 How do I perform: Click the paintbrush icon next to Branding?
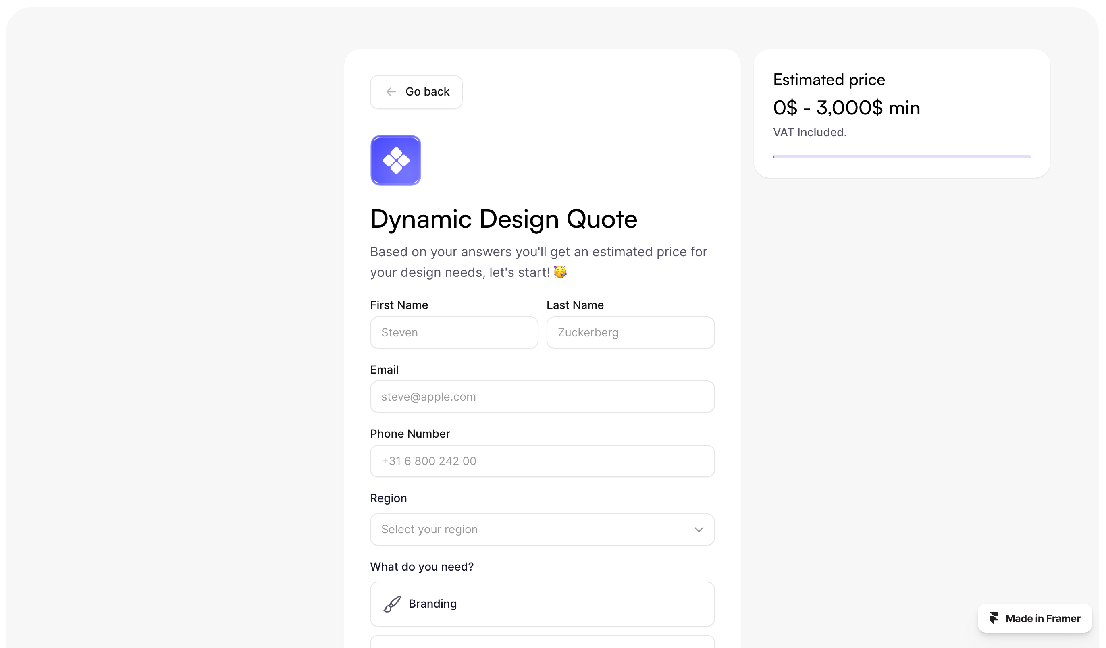pos(392,604)
